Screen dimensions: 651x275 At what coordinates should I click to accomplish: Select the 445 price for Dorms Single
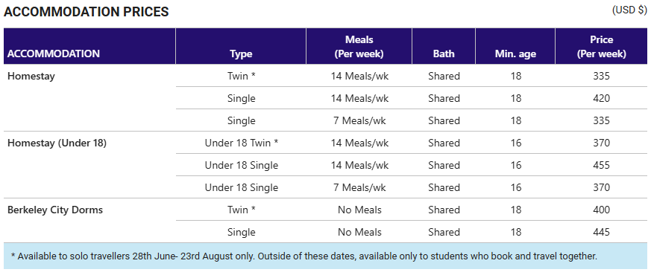601,233
